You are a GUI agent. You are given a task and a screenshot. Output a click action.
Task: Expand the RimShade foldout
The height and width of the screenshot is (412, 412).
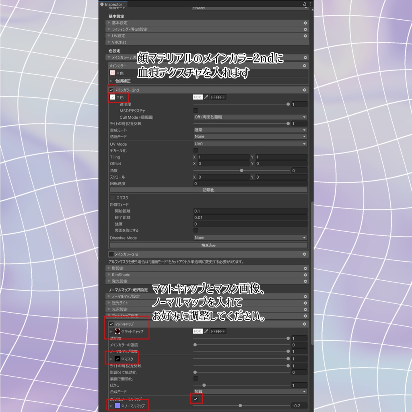tap(109, 275)
